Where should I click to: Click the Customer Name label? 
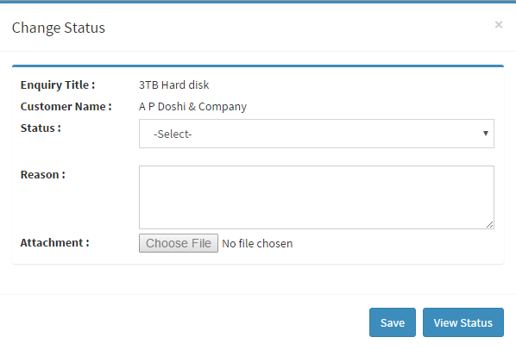(x=66, y=107)
